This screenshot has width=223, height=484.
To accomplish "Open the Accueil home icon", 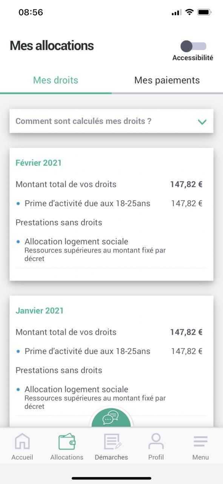I will pos(22,441).
